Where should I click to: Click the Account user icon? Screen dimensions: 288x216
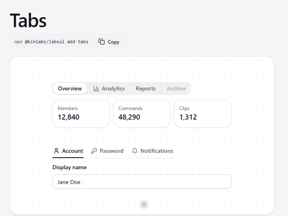tap(56, 151)
